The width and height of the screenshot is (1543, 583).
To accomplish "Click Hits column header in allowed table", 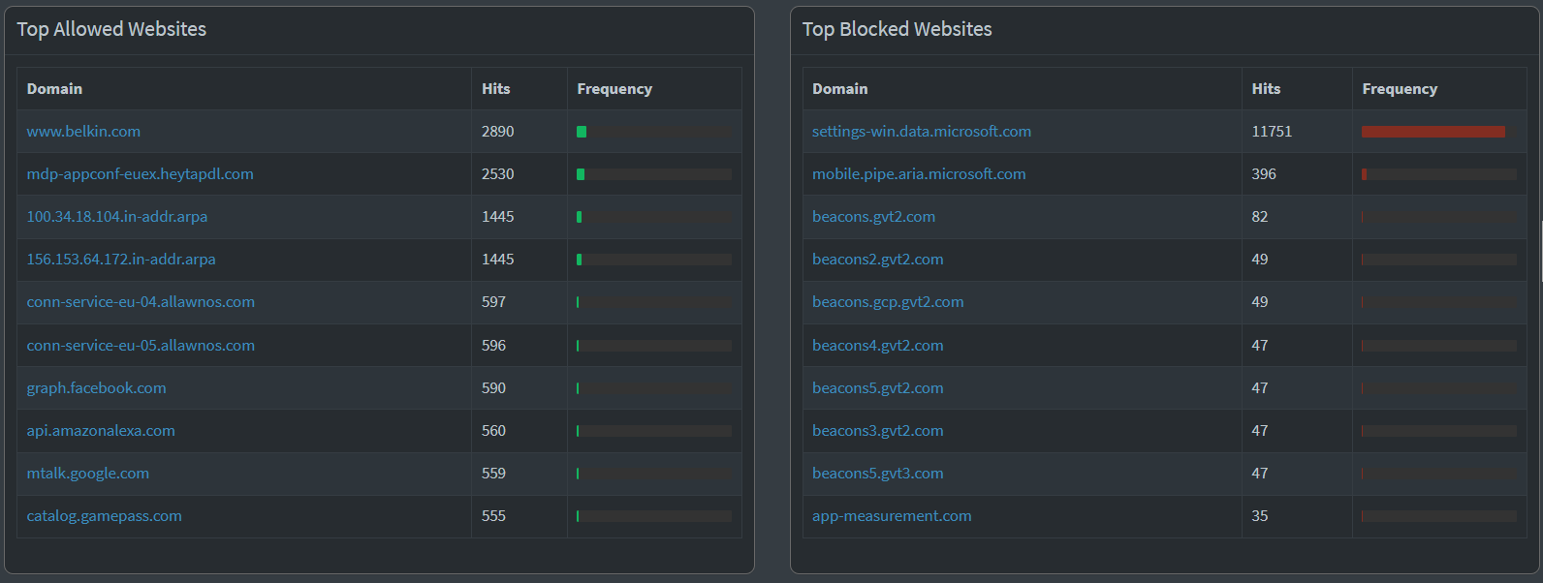I will point(495,89).
